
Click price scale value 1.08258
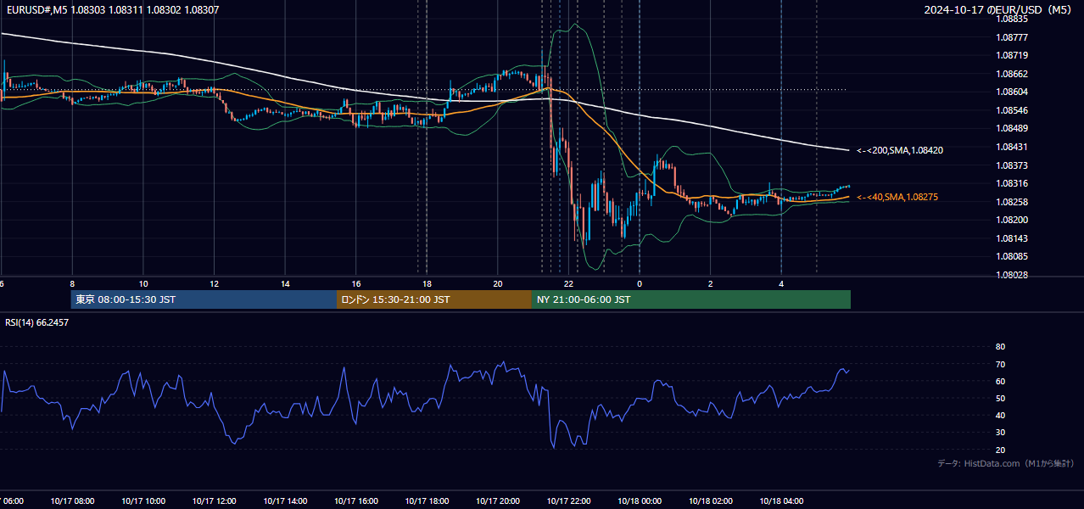1012,202
